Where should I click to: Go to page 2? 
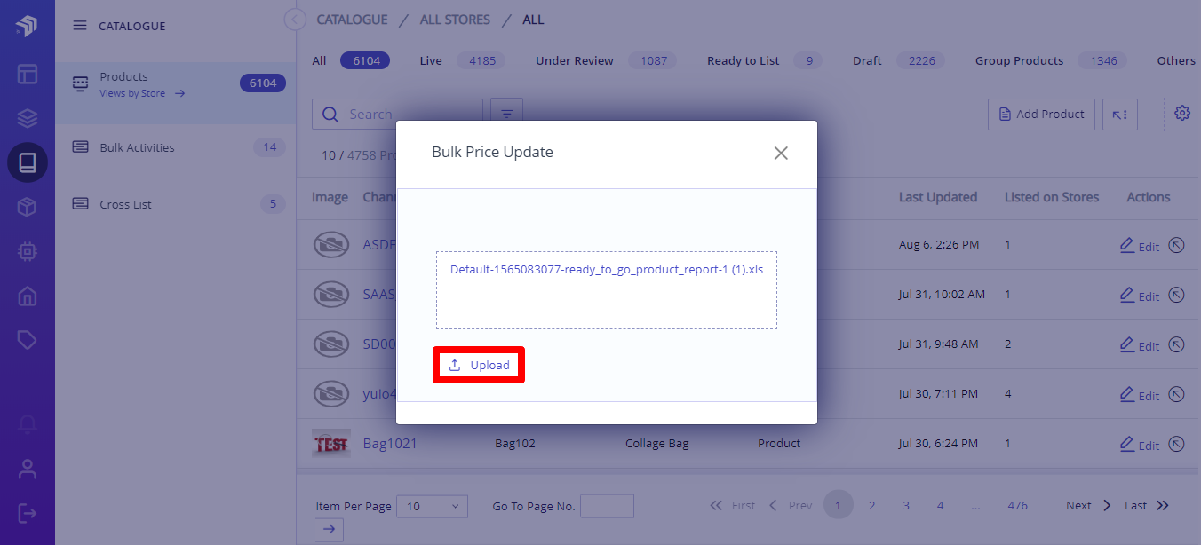click(x=871, y=506)
